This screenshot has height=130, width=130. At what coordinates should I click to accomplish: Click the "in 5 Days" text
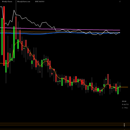125,108
